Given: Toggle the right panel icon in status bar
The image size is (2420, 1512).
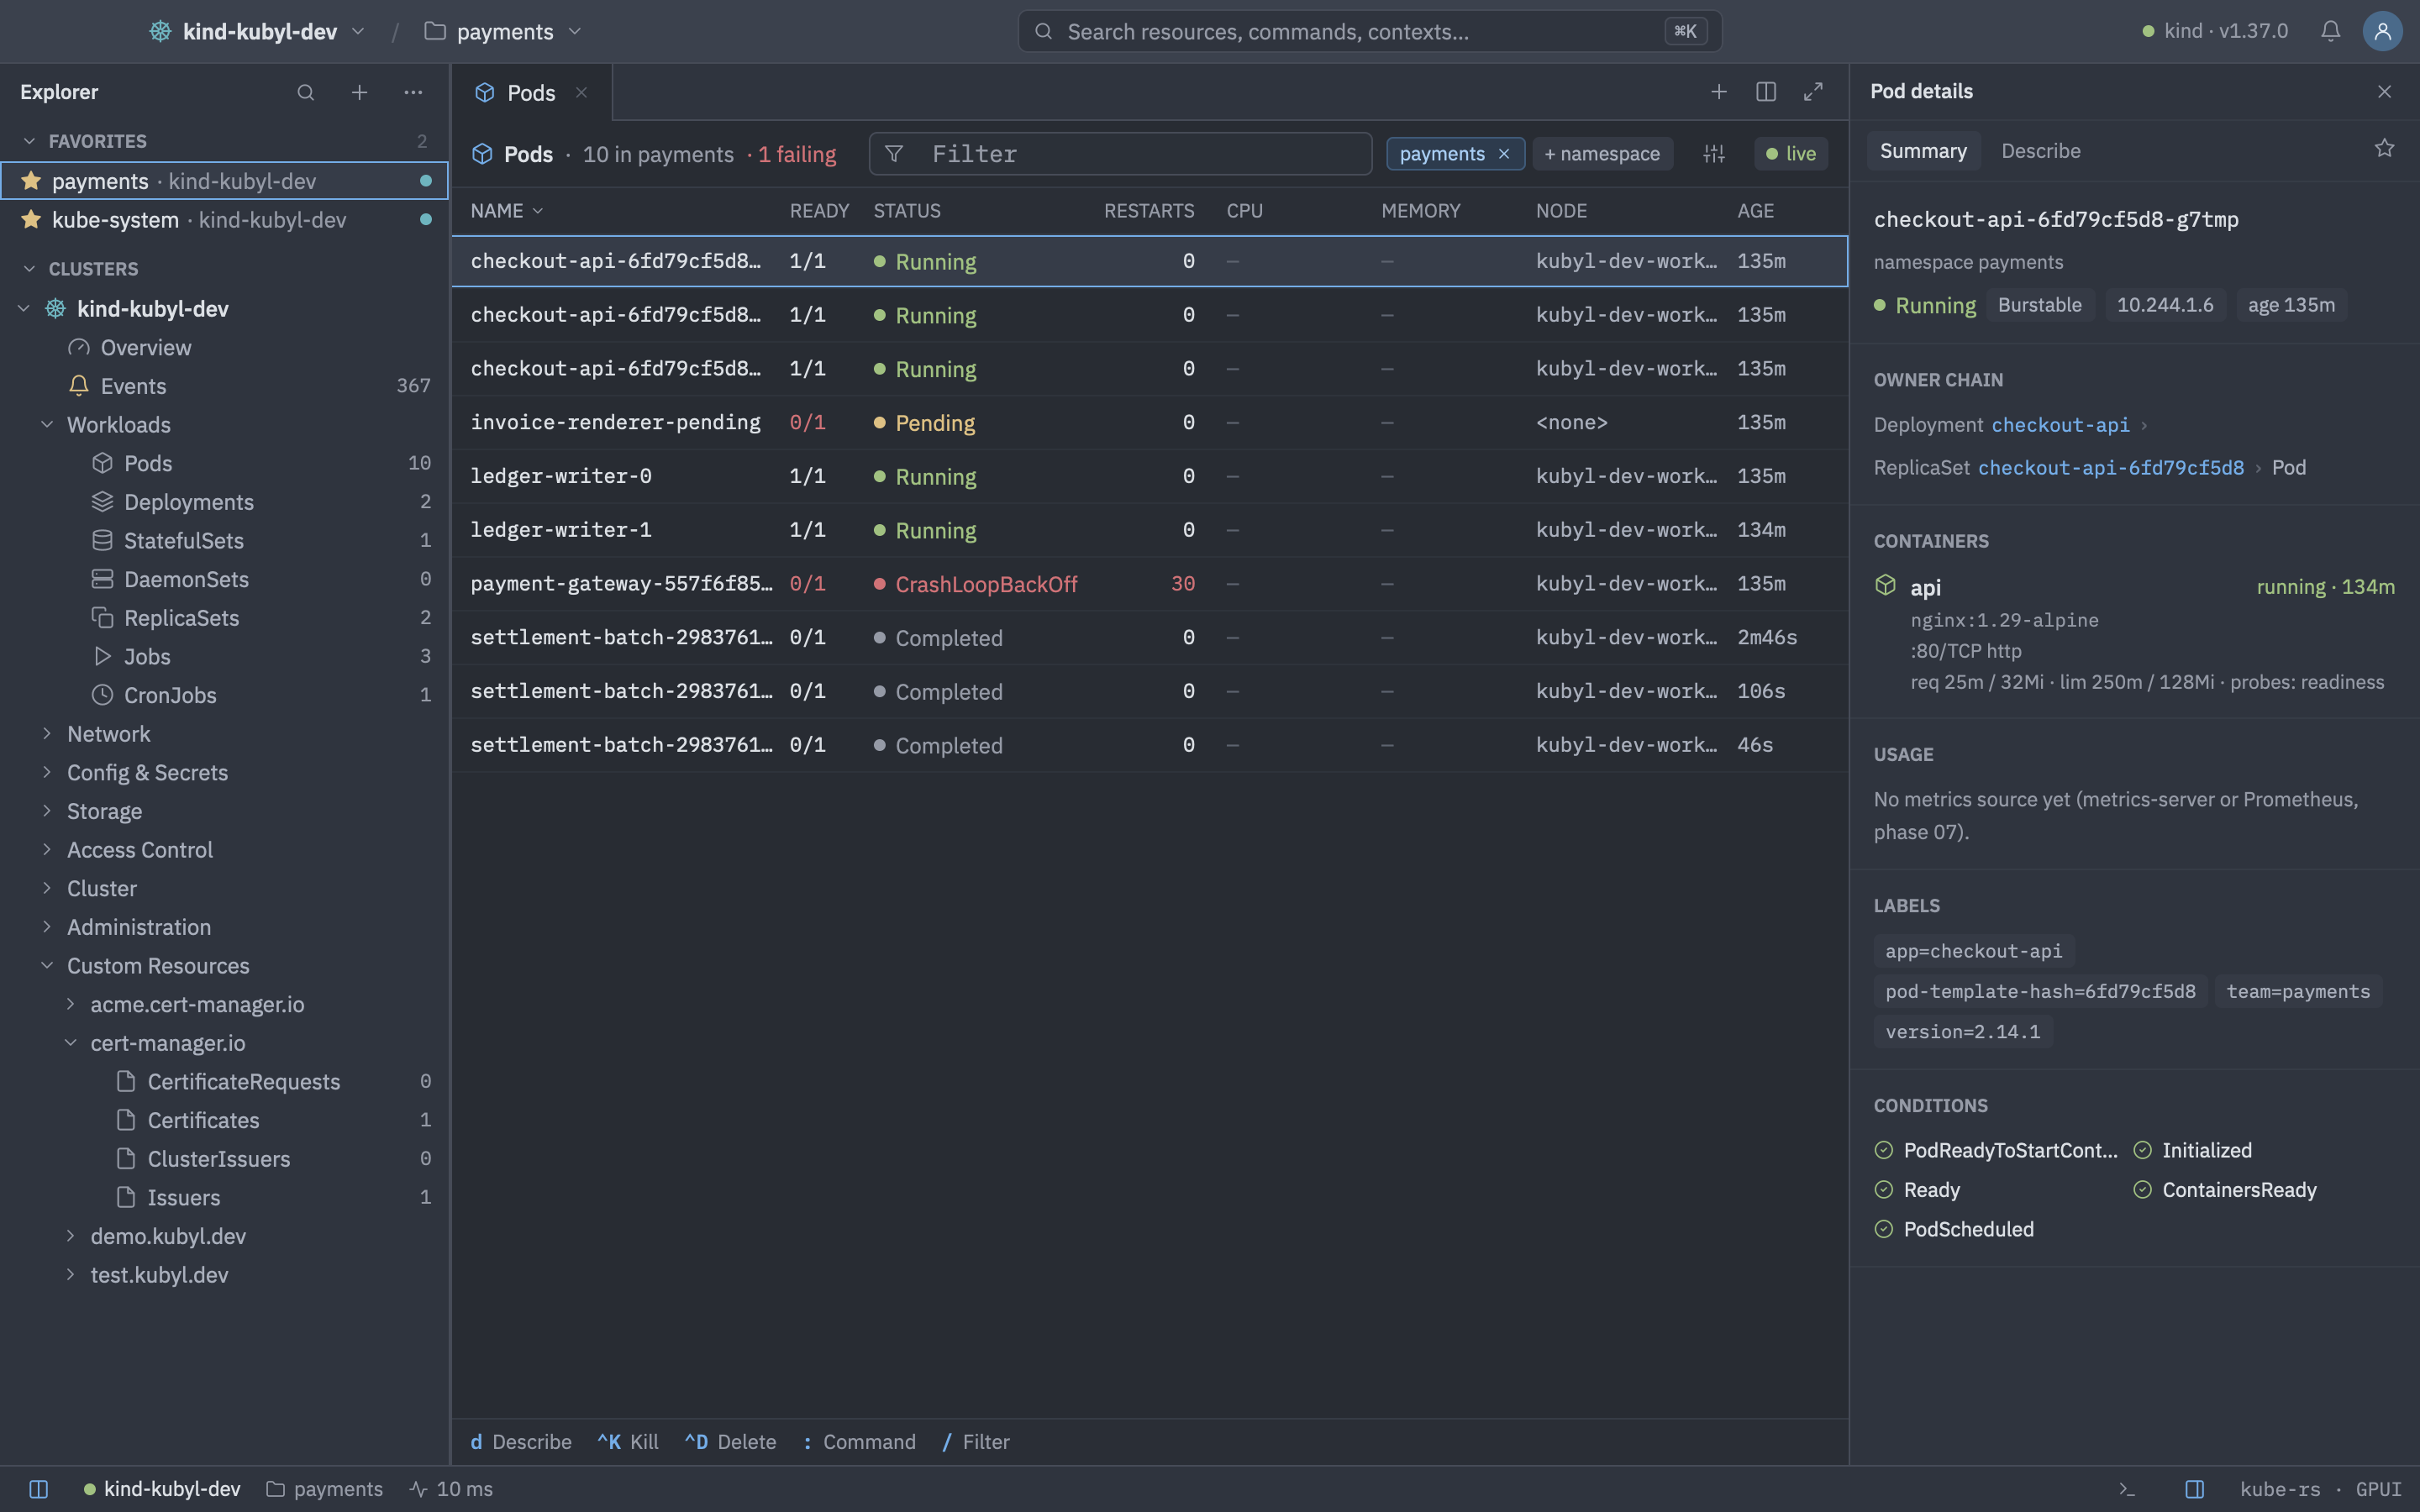Looking at the screenshot, I should [x=2195, y=1489].
